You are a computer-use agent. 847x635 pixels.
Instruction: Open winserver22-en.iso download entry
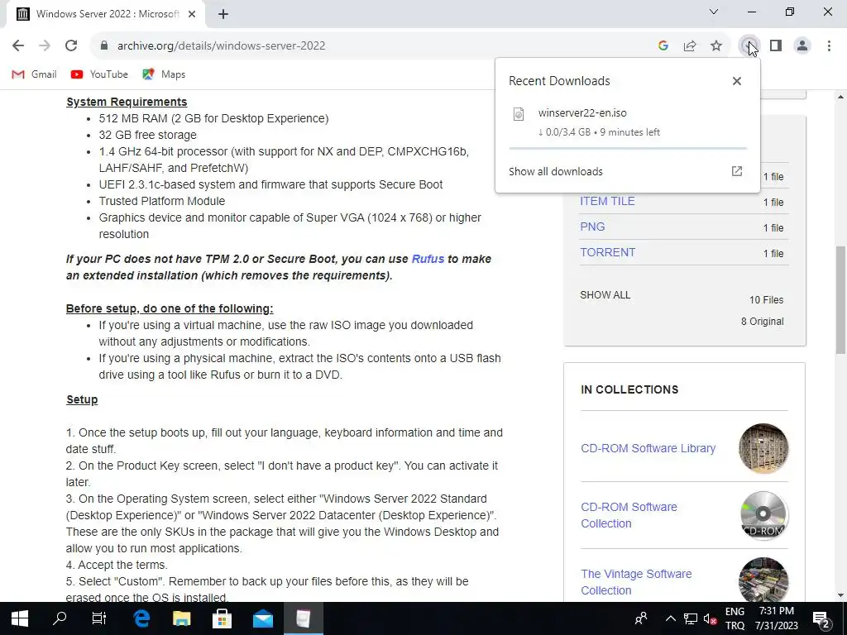[628, 122]
